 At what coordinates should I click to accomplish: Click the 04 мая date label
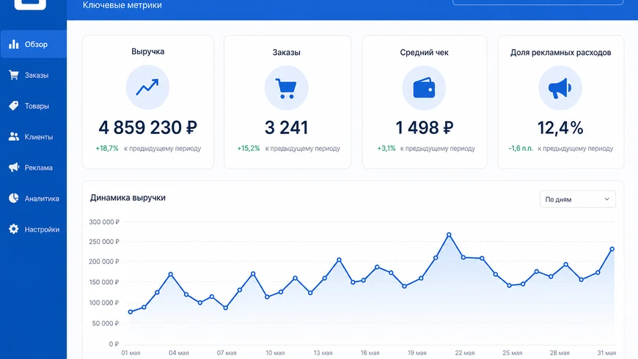(179, 353)
